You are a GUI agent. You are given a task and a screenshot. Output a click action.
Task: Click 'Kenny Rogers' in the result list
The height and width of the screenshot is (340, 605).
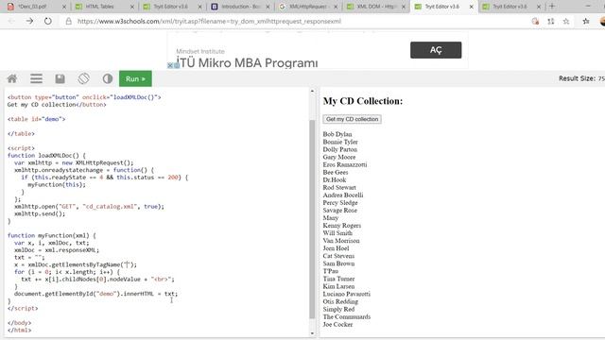[x=342, y=226]
